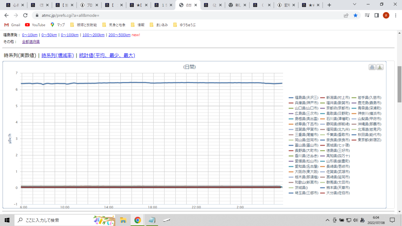Open the volume control in system tray
The width and height of the screenshot is (402, 226).
coord(355,220)
